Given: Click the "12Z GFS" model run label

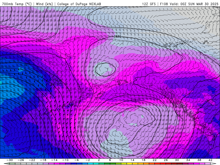Looking at the screenshot, I should pos(149,4).
